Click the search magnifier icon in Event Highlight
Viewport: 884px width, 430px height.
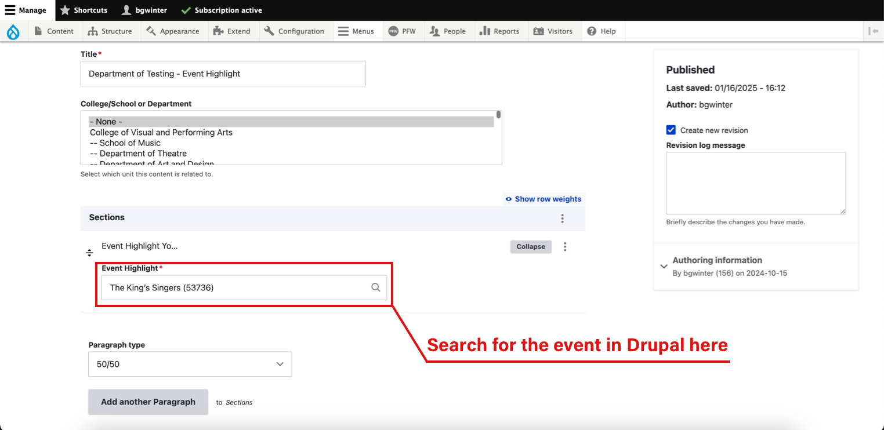point(376,287)
